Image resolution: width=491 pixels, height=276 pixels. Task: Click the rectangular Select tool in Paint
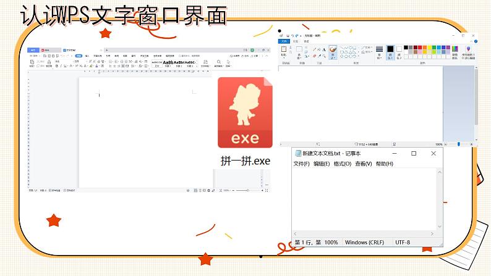(299, 49)
